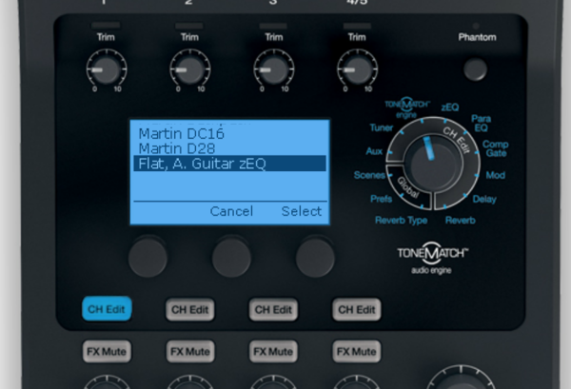This screenshot has height=389, width=571.
Task: Click the channel 4/5 Trim knob
Action: point(357,69)
